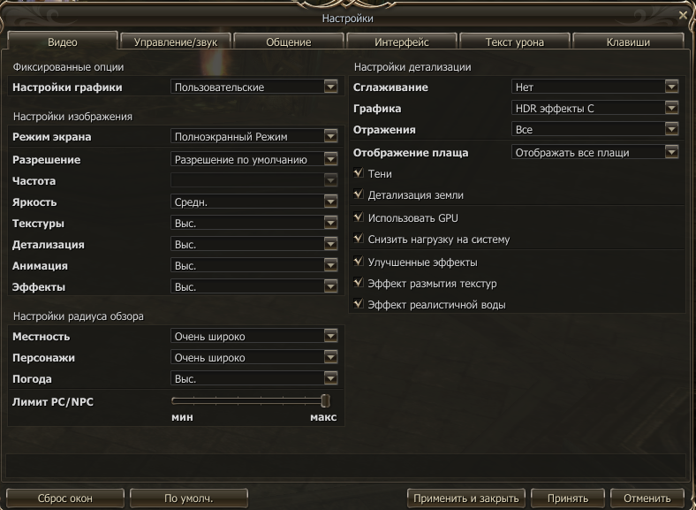Uncheck Эффект реалистичной воды
Screen dimensions: 696x510
[359, 304]
